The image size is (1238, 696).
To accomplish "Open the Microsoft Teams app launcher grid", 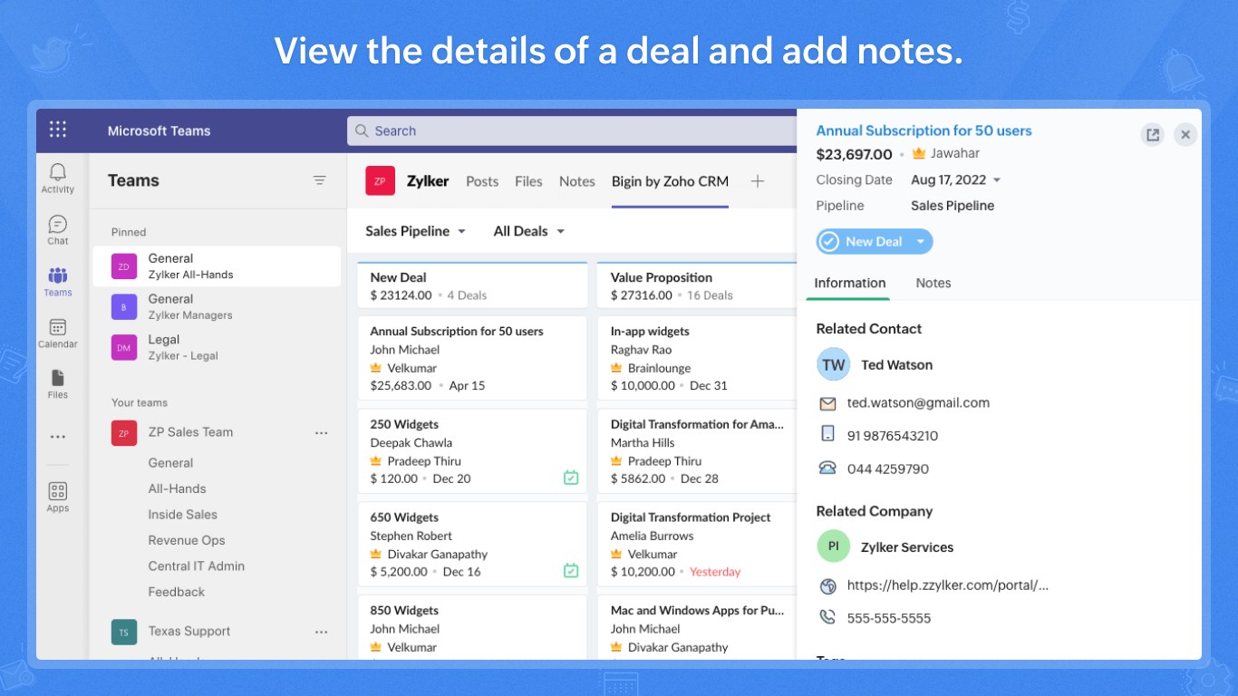I will [58, 130].
